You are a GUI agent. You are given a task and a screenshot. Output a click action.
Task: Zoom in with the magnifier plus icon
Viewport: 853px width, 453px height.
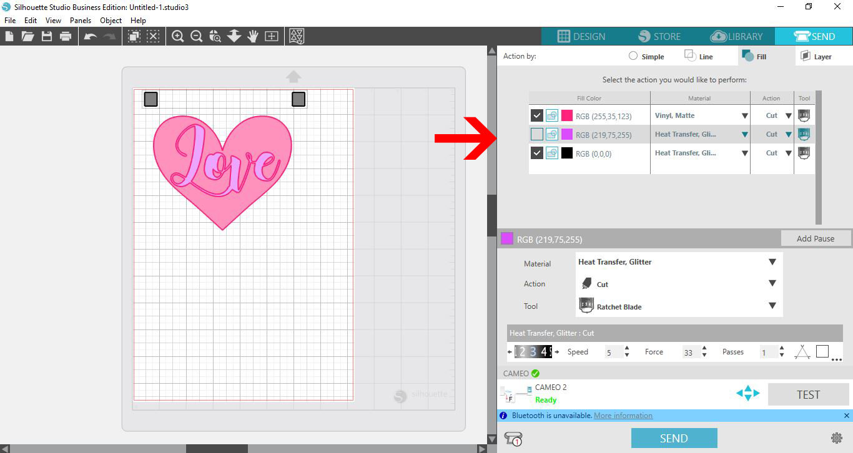178,36
